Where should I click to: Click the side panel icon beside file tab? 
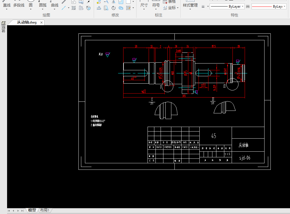(x=3, y=23)
